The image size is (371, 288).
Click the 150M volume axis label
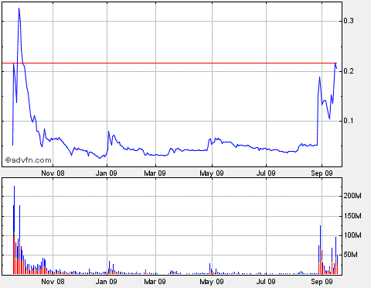coord(352,215)
